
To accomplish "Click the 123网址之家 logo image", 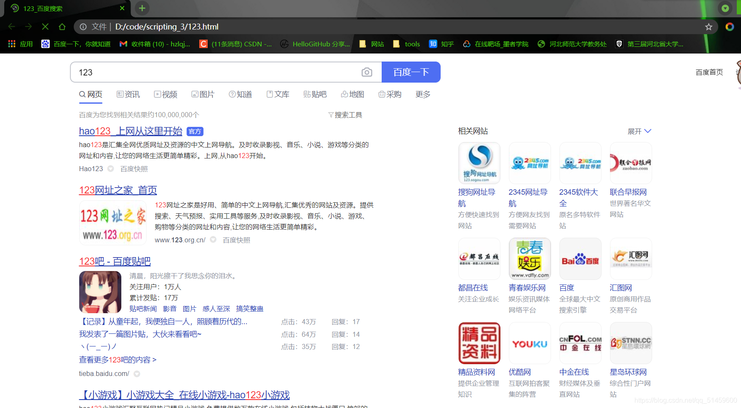I will tap(113, 223).
